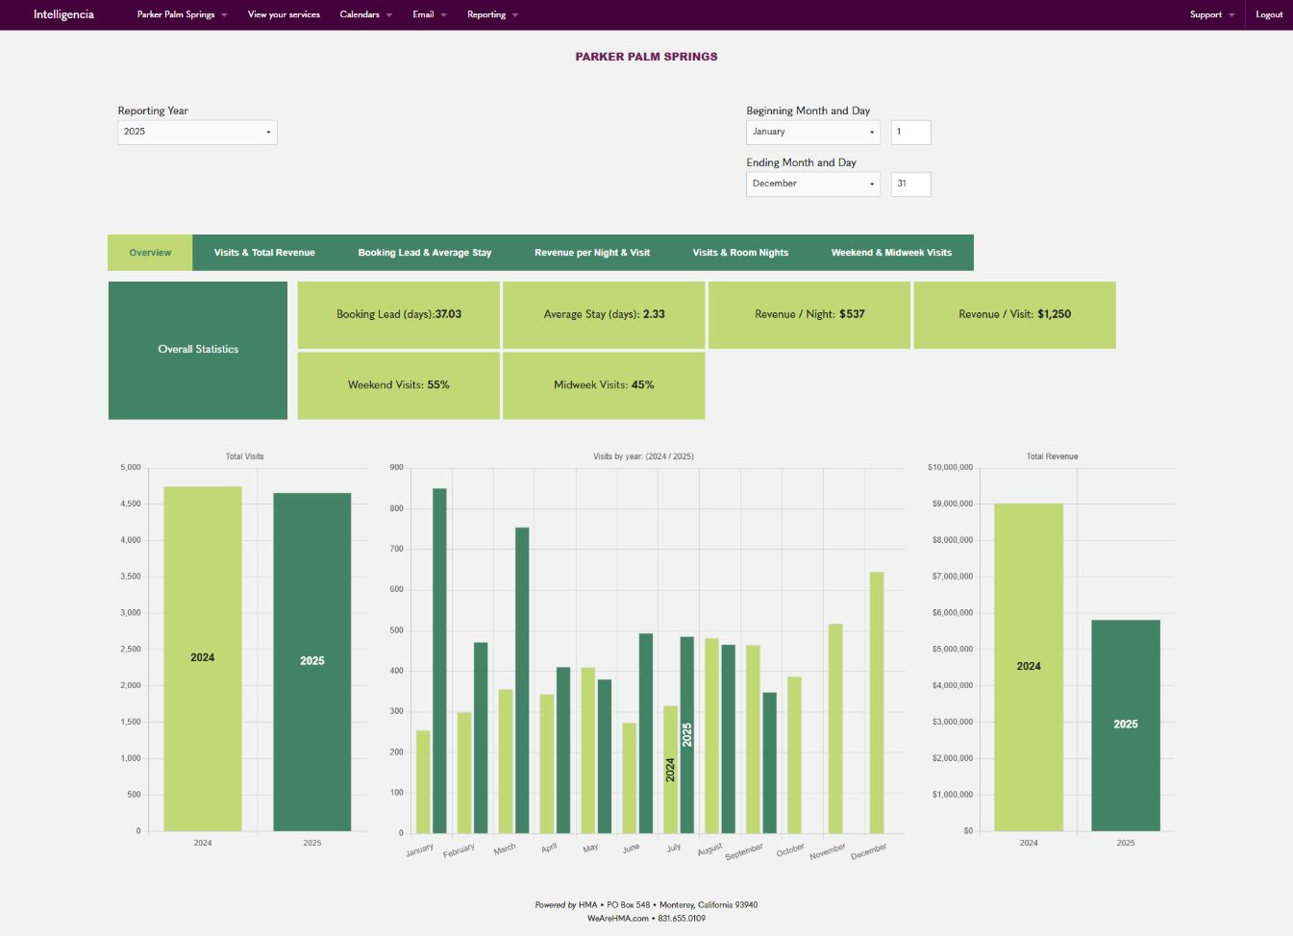This screenshot has height=936, width=1293.
Task: Click the Intelligencia logo
Action: click(x=63, y=14)
